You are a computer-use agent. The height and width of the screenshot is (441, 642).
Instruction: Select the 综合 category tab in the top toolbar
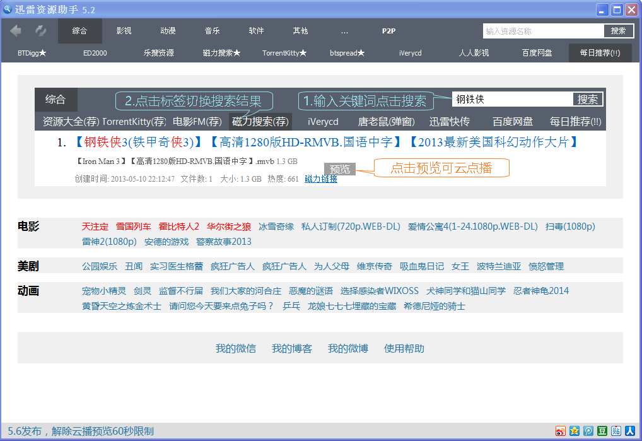point(80,31)
